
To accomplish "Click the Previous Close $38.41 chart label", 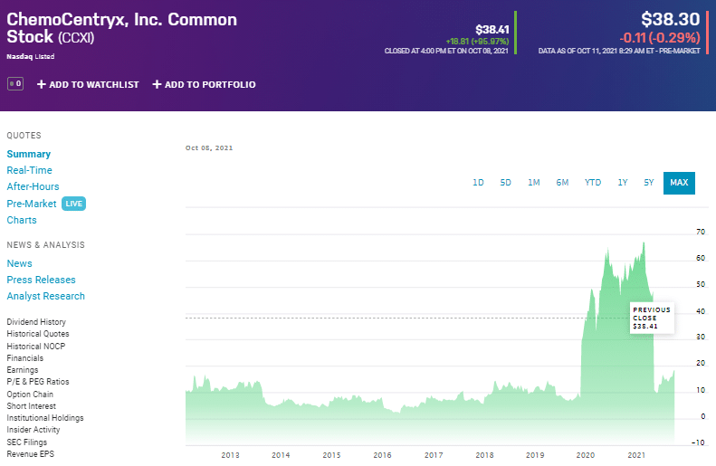I will pos(652,318).
